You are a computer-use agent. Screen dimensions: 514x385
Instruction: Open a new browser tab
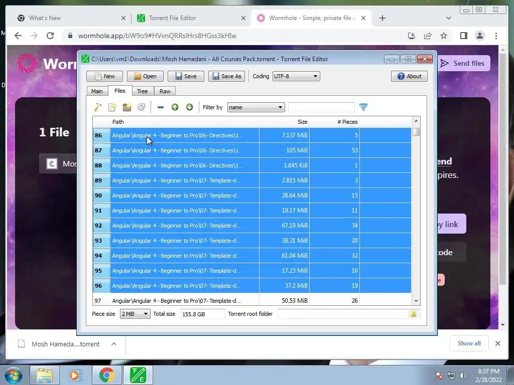pyautogui.click(x=382, y=18)
